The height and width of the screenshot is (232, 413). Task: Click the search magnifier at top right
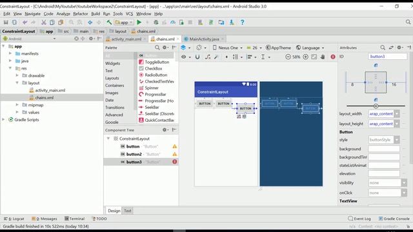[408, 23]
